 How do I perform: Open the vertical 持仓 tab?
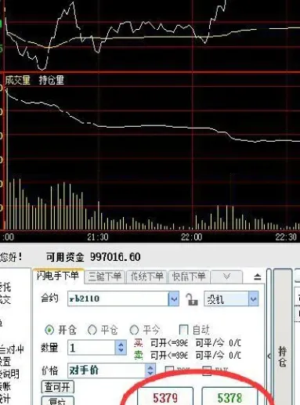click(x=282, y=356)
